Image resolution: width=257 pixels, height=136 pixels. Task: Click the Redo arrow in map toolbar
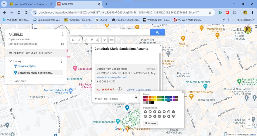(x=79, y=40)
